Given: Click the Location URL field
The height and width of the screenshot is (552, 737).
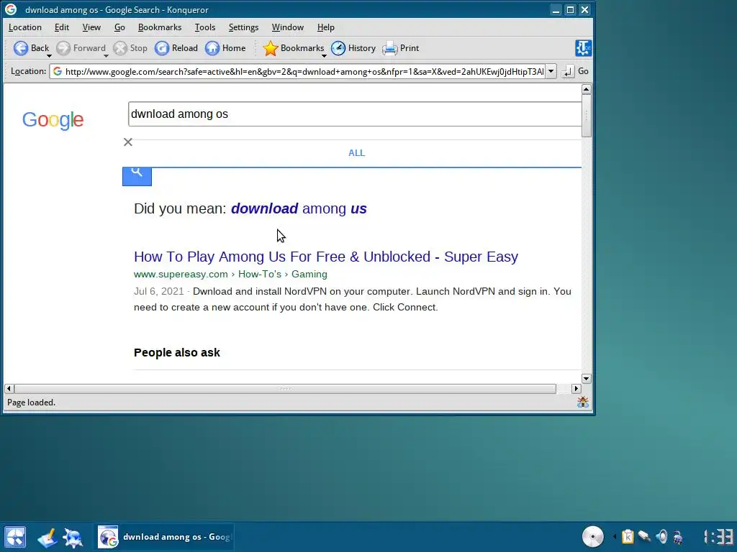Looking at the screenshot, I should [x=297, y=71].
